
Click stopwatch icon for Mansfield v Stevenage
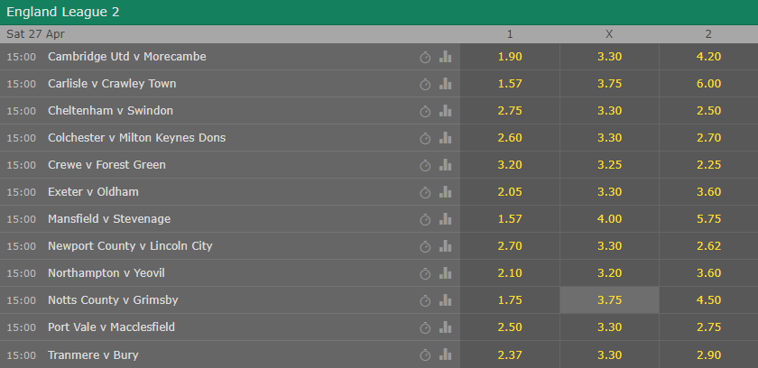coord(425,220)
